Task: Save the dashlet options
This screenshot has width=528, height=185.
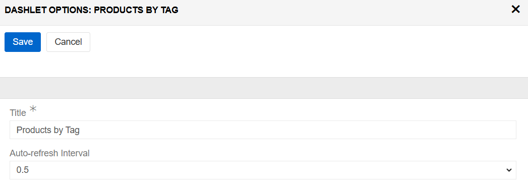Action: (x=23, y=42)
